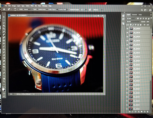Viewport: 153px width, 118px height.
Task: Select the Brush tool
Action: 4,46
